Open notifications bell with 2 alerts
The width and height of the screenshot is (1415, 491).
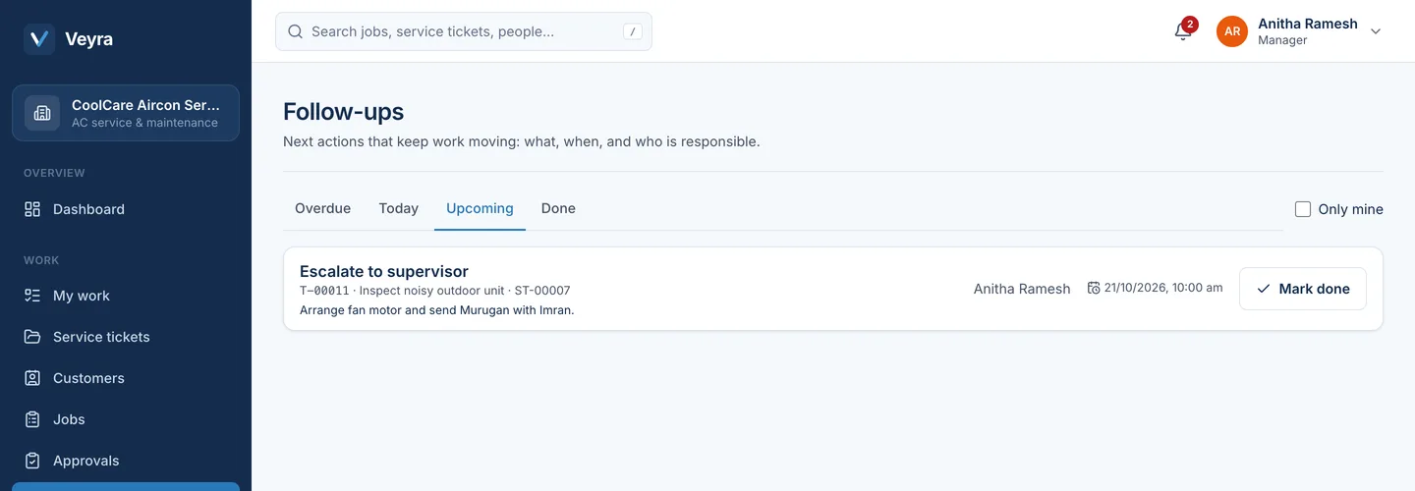coord(1183,31)
